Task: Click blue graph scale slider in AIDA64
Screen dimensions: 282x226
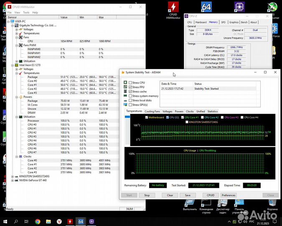Action: (127, 117)
